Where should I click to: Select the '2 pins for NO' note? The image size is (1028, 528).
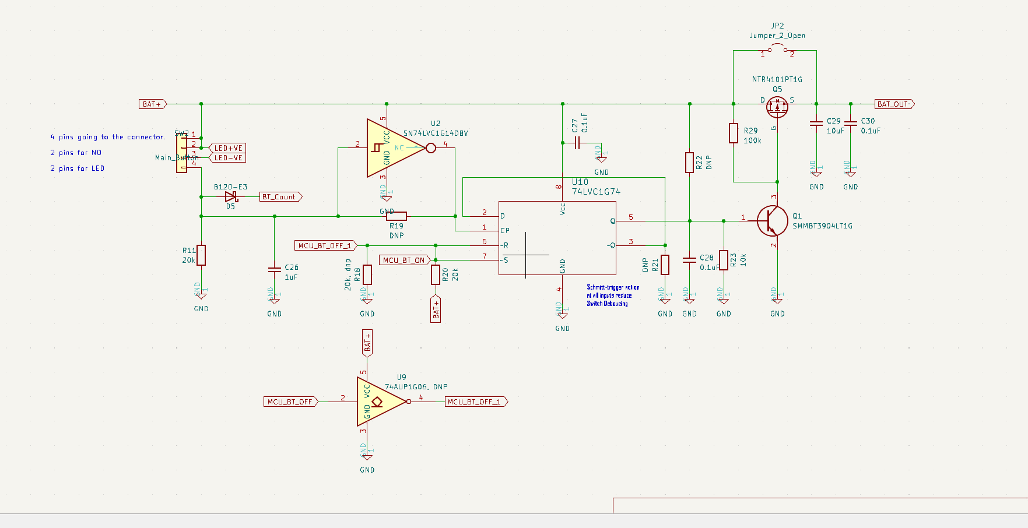(76, 153)
